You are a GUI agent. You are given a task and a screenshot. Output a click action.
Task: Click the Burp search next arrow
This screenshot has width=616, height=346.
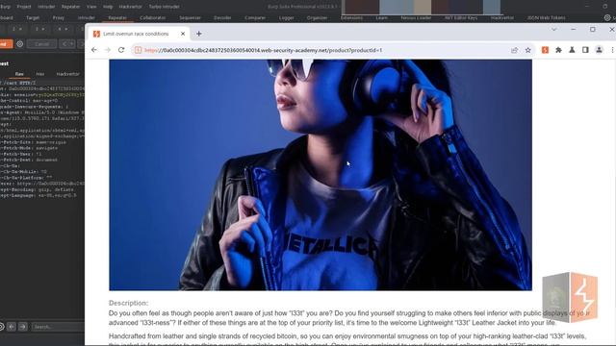pos(23,327)
